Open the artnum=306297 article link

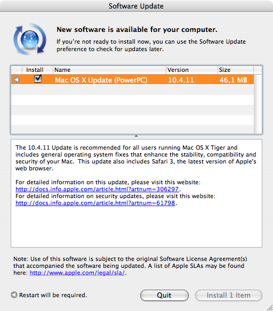(x=97, y=189)
